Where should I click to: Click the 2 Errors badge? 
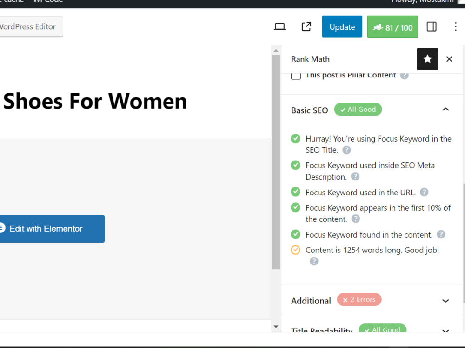(359, 299)
